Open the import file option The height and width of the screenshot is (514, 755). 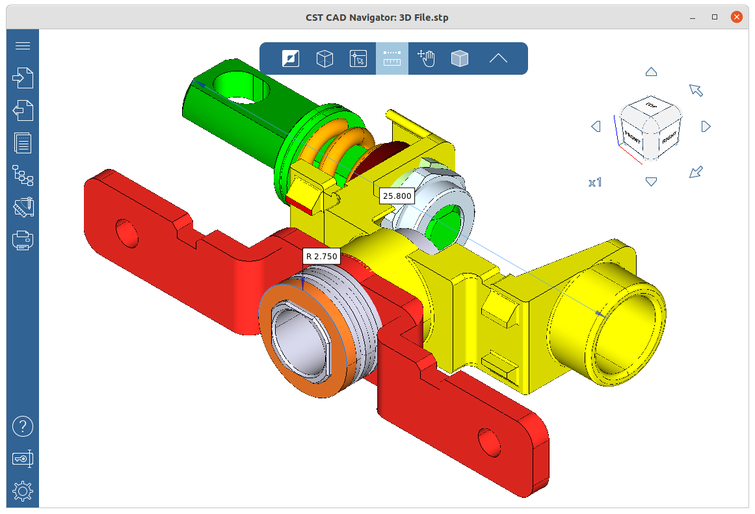(x=23, y=77)
